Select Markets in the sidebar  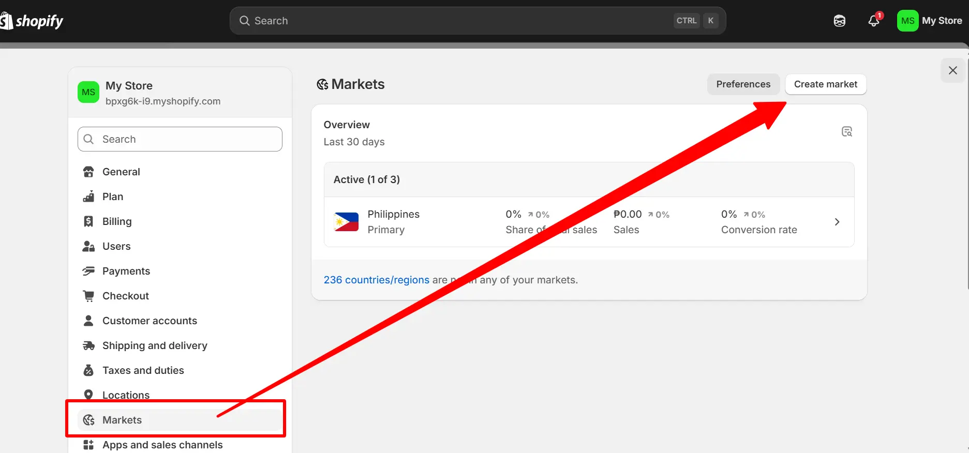tap(180, 420)
